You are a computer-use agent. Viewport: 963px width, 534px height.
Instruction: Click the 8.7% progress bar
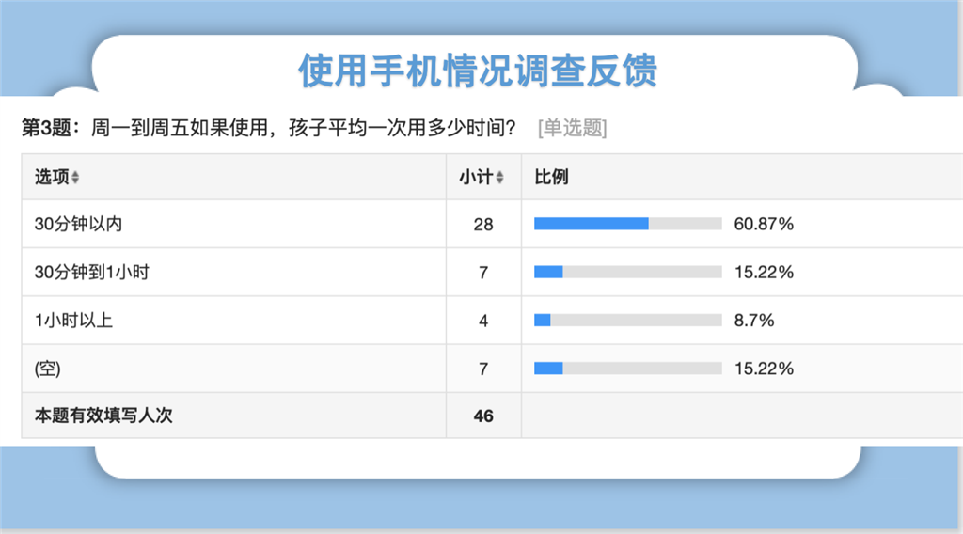pyautogui.click(x=627, y=320)
